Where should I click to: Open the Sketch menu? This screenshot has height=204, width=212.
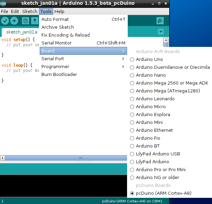tap(30, 12)
